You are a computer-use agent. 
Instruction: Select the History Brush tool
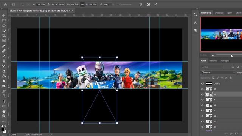(4, 66)
